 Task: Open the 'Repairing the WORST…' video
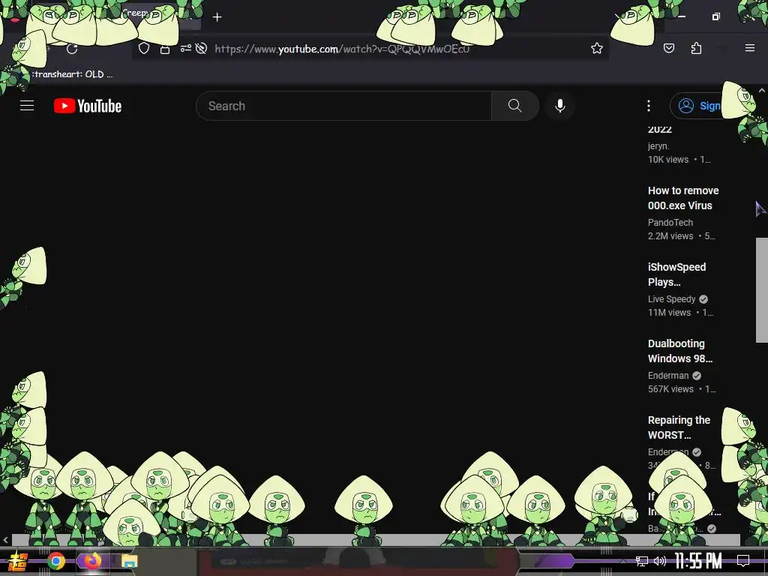click(x=679, y=427)
